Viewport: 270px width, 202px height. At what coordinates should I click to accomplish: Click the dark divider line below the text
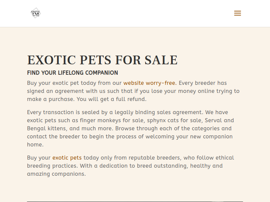(135, 202)
